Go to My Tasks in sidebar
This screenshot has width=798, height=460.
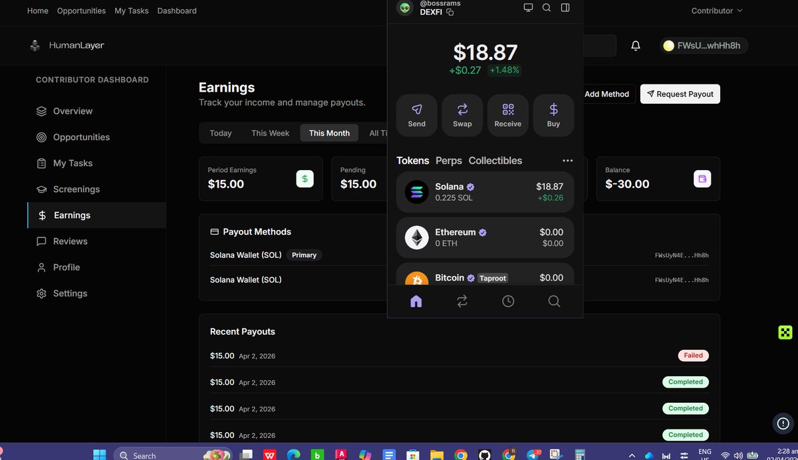pos(96,163)
